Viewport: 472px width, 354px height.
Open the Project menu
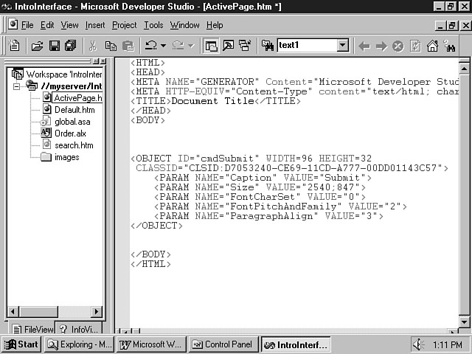pyautogui.click(x=124, y=25)
